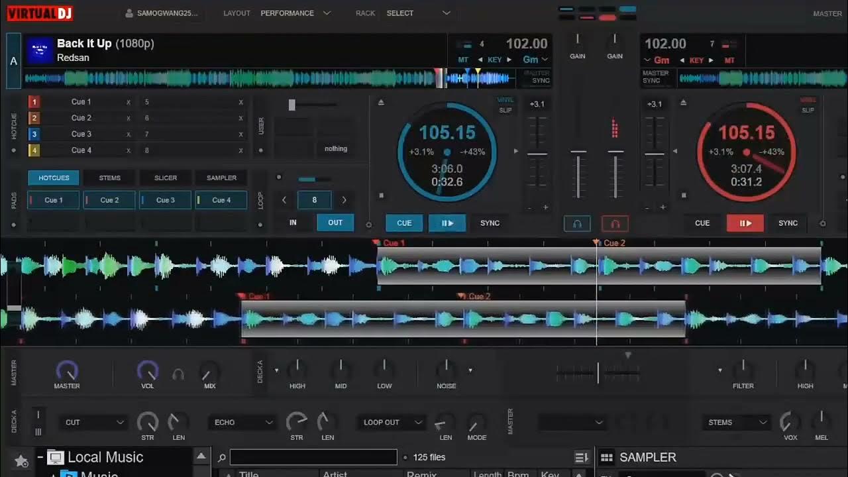Trigger the Cue 2 performance pad
This screenshot has width=848, height=477.
(x=109, y=200)
